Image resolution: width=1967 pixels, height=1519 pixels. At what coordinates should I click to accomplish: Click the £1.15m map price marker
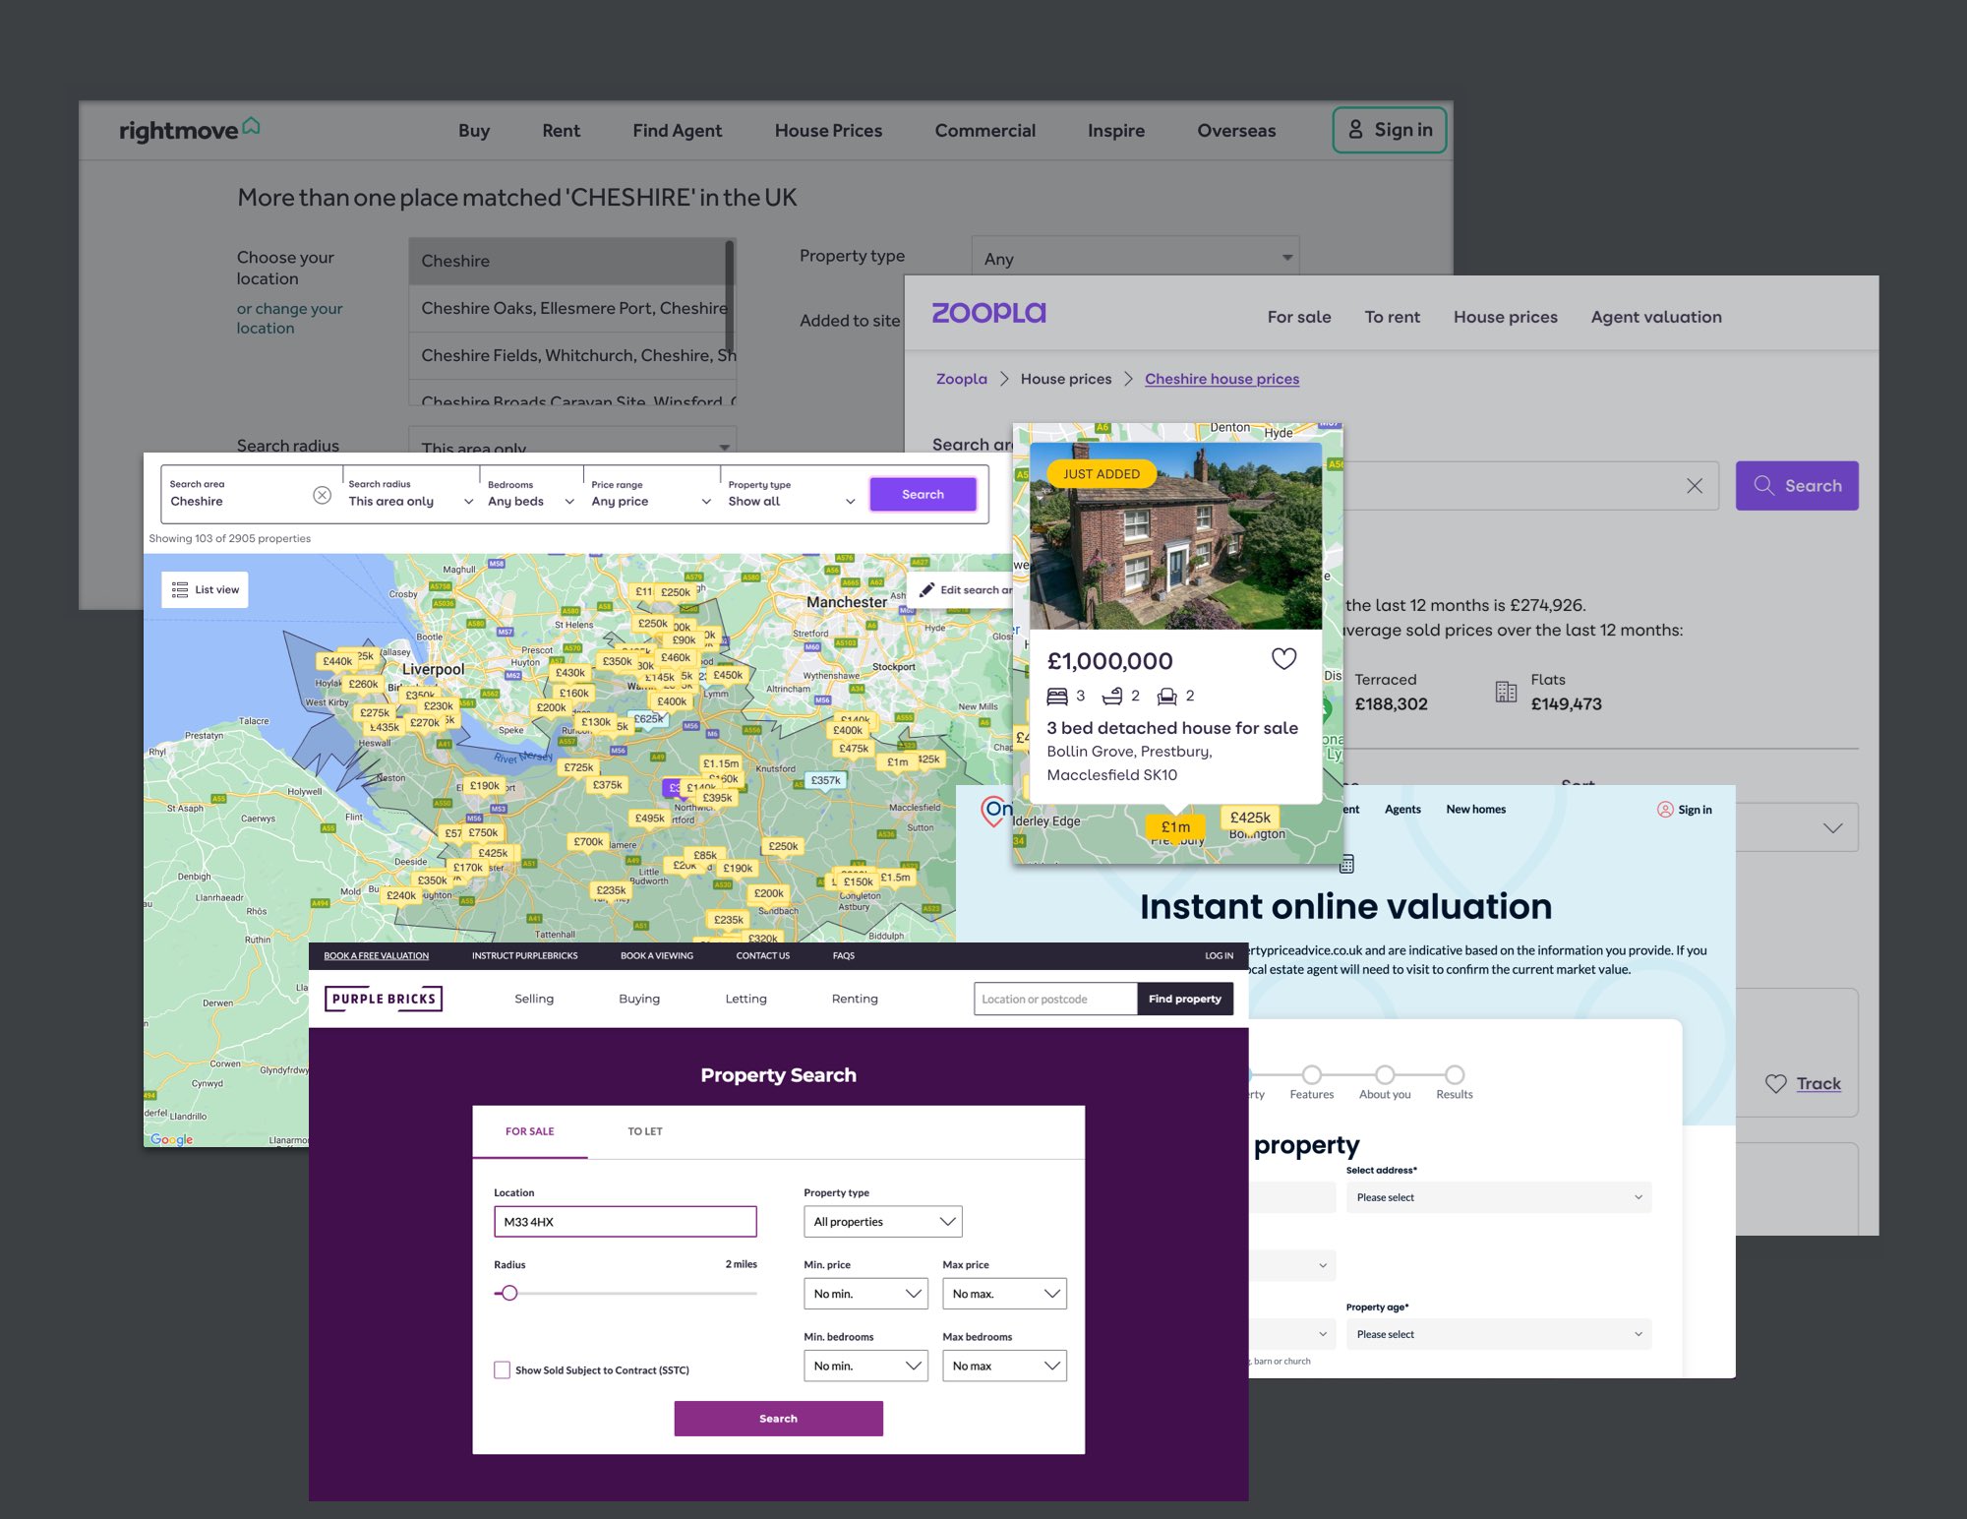point(720,763)
